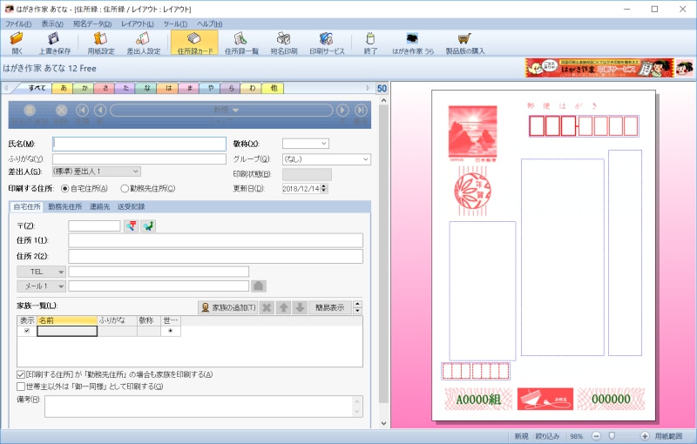
Task: Uncheck 勤務先住所の場合も家族を印刷する checkbox
Action: [21, 374]
